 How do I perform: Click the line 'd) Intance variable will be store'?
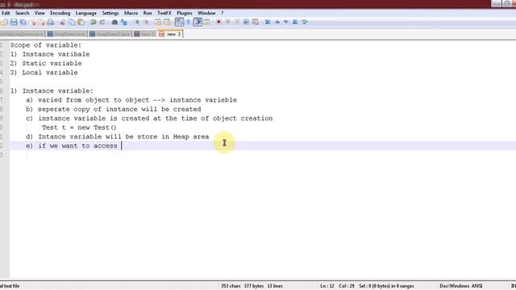(118, 137)
